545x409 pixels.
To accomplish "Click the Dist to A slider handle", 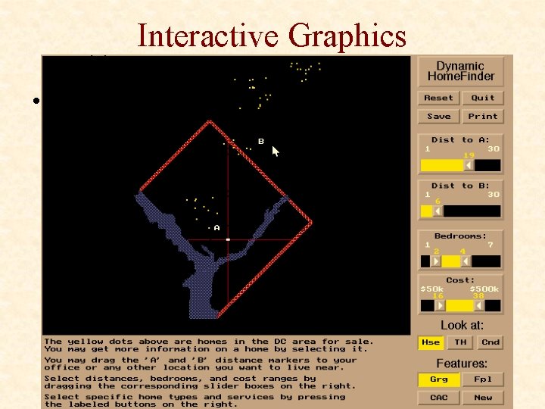I will click(x=469, y=165).
